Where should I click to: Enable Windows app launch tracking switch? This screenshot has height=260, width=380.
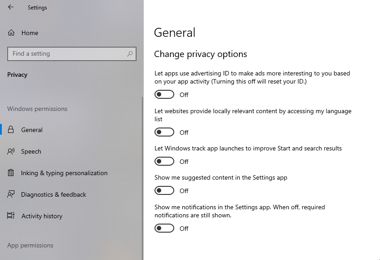pos(164,161)
